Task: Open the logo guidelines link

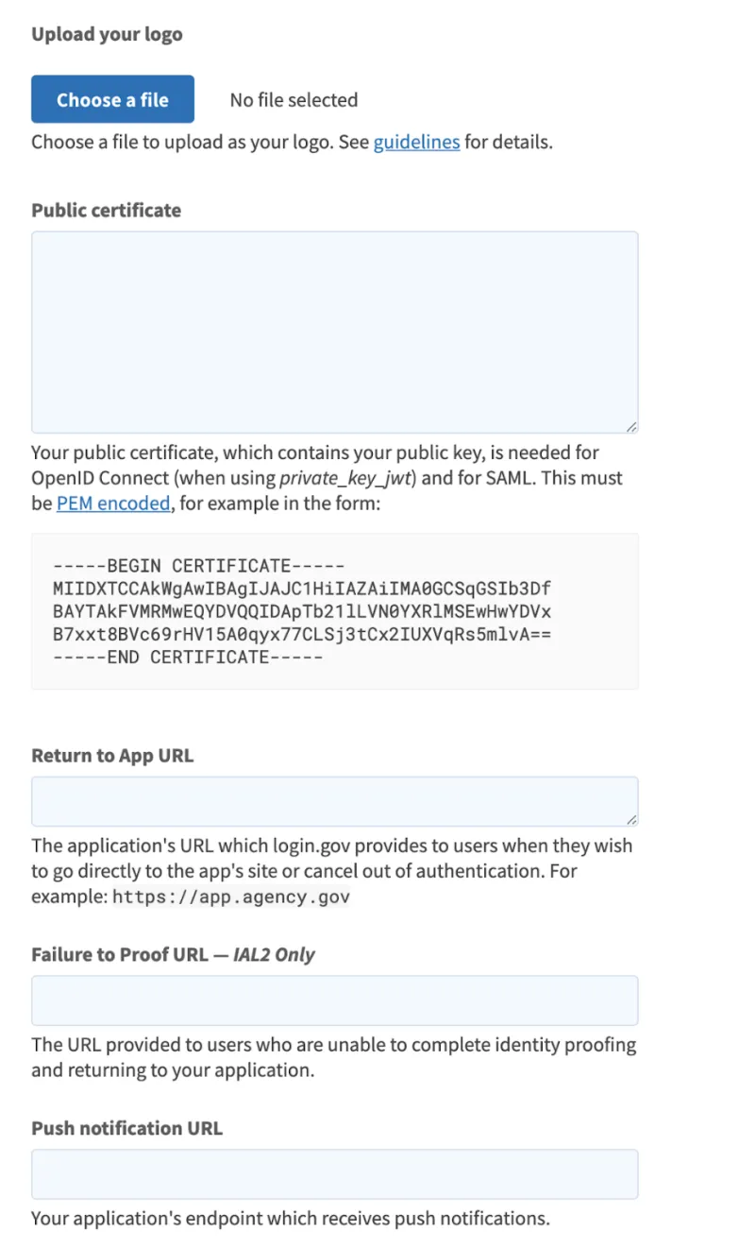Action: click(x=416, y=143)
